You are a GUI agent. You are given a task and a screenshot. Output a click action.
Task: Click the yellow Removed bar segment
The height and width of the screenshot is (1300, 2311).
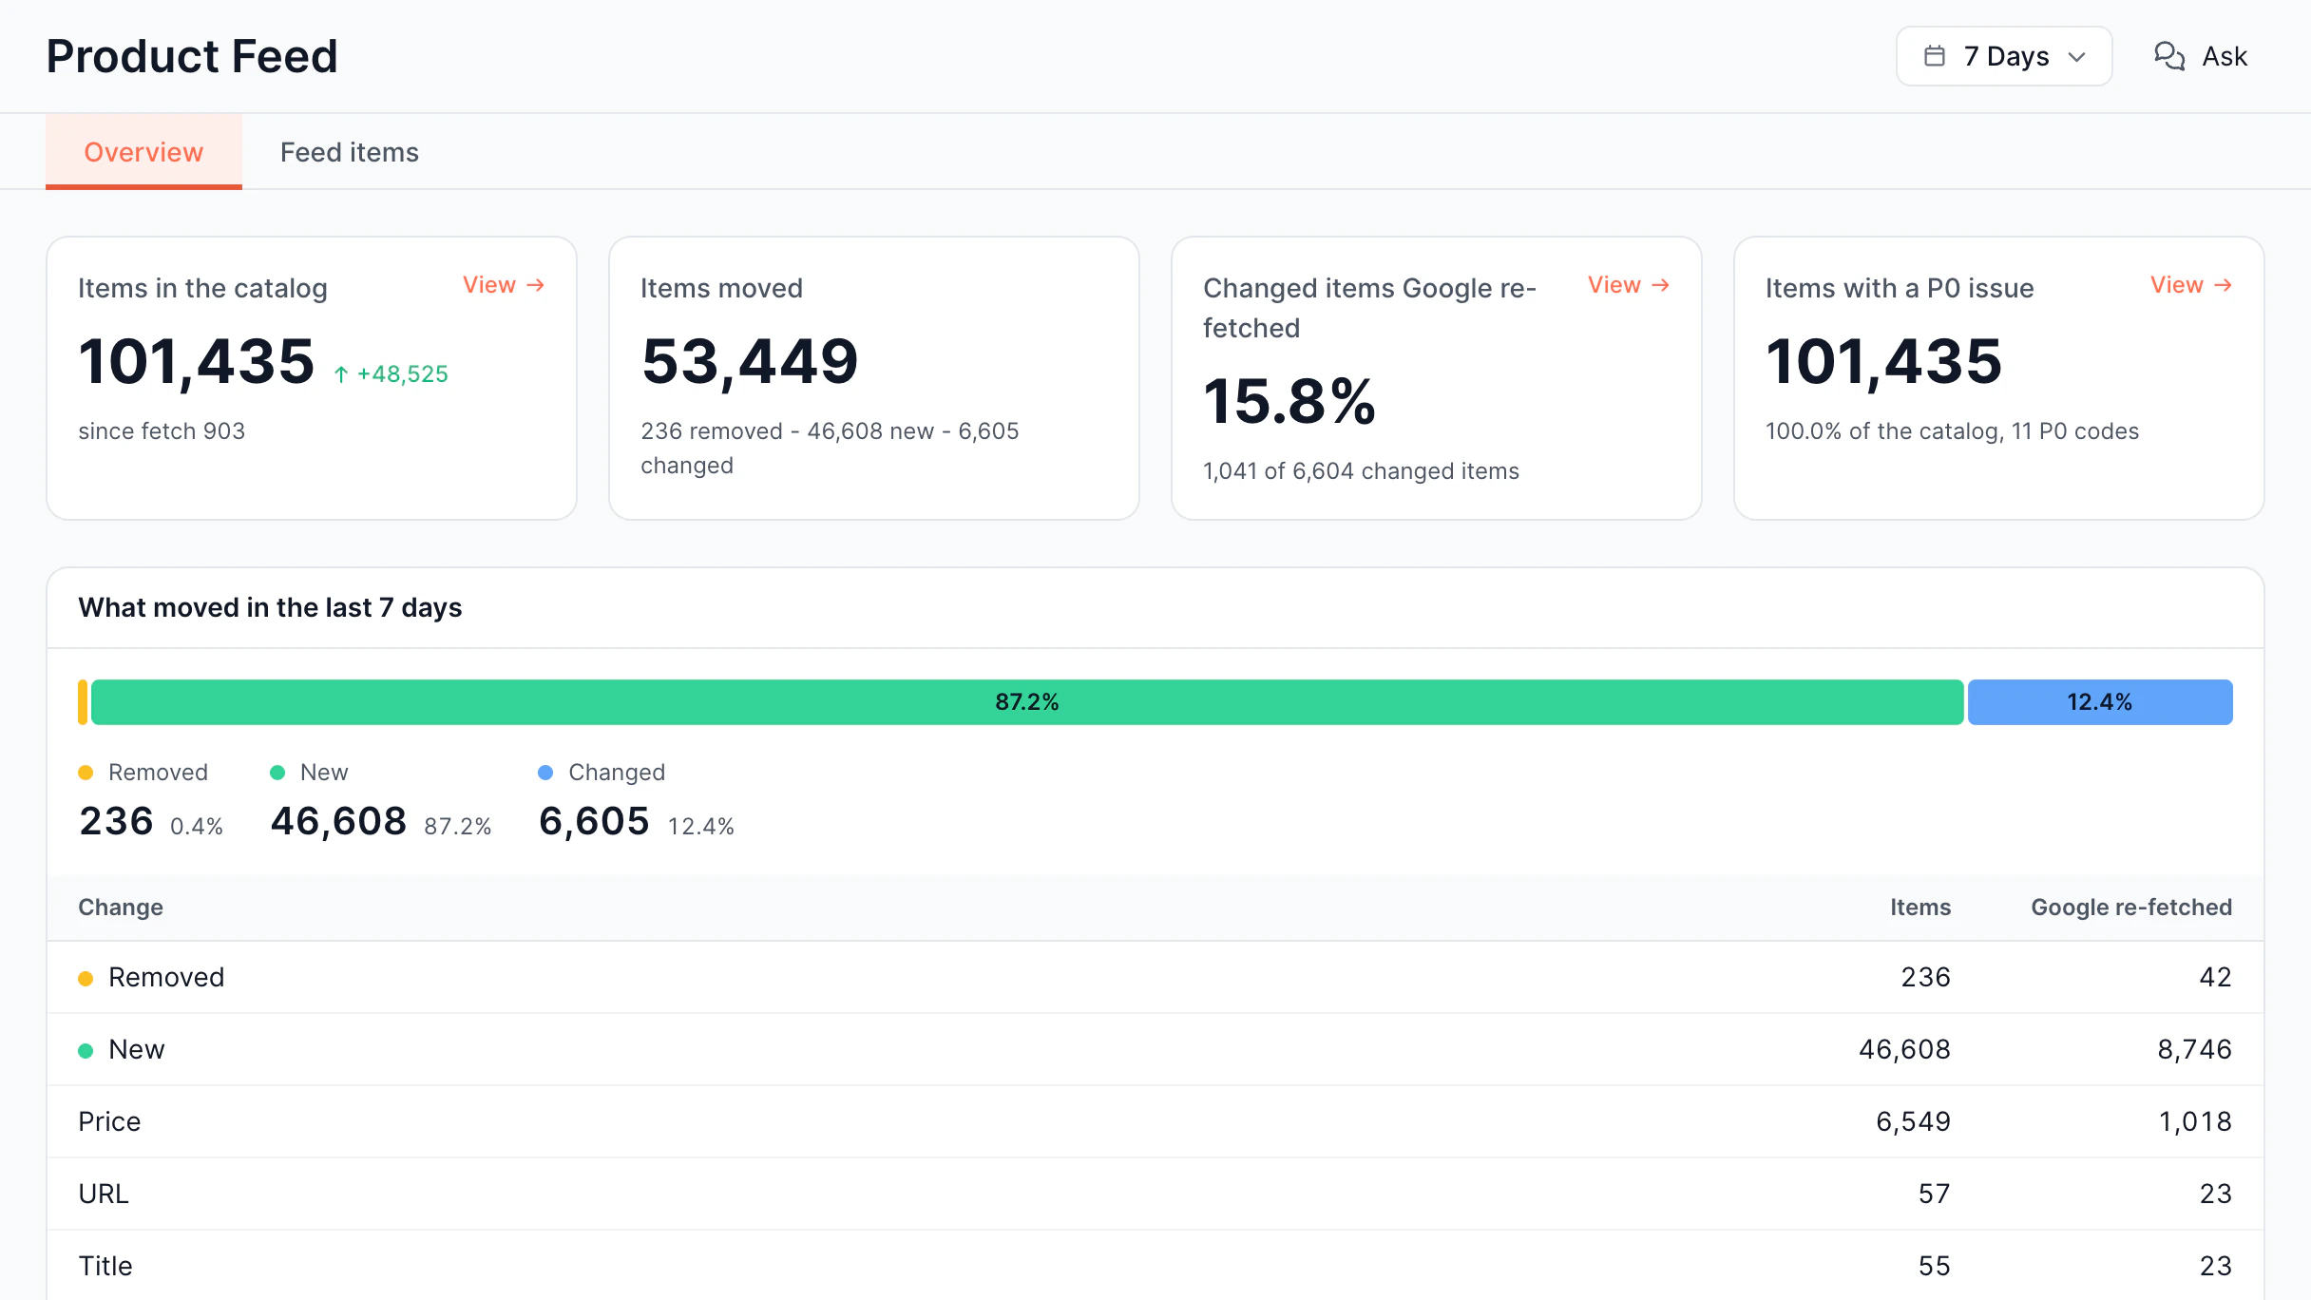(x=83, y=702)
